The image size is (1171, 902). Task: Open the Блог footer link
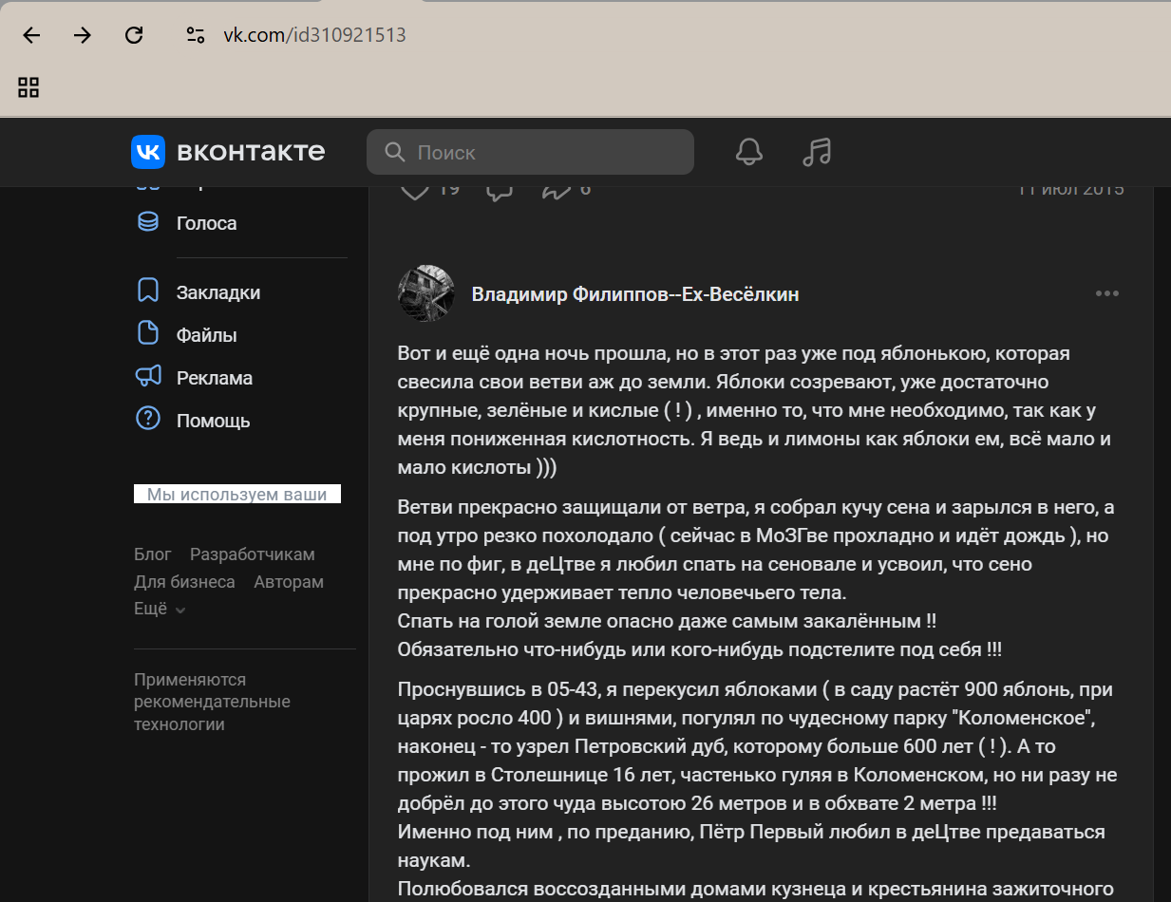[152, 554]
